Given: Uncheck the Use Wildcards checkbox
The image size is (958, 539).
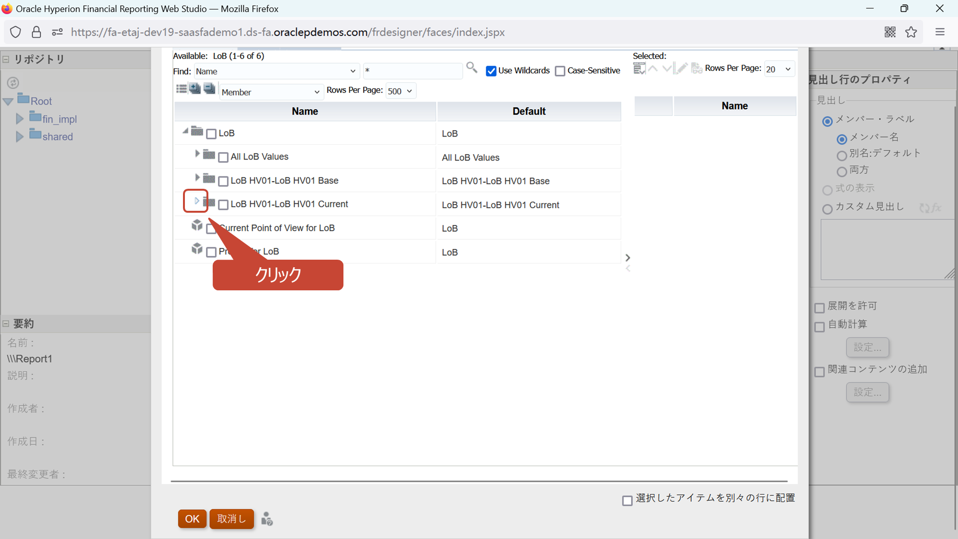Looking at the screenshot, I should pos(491,71).
